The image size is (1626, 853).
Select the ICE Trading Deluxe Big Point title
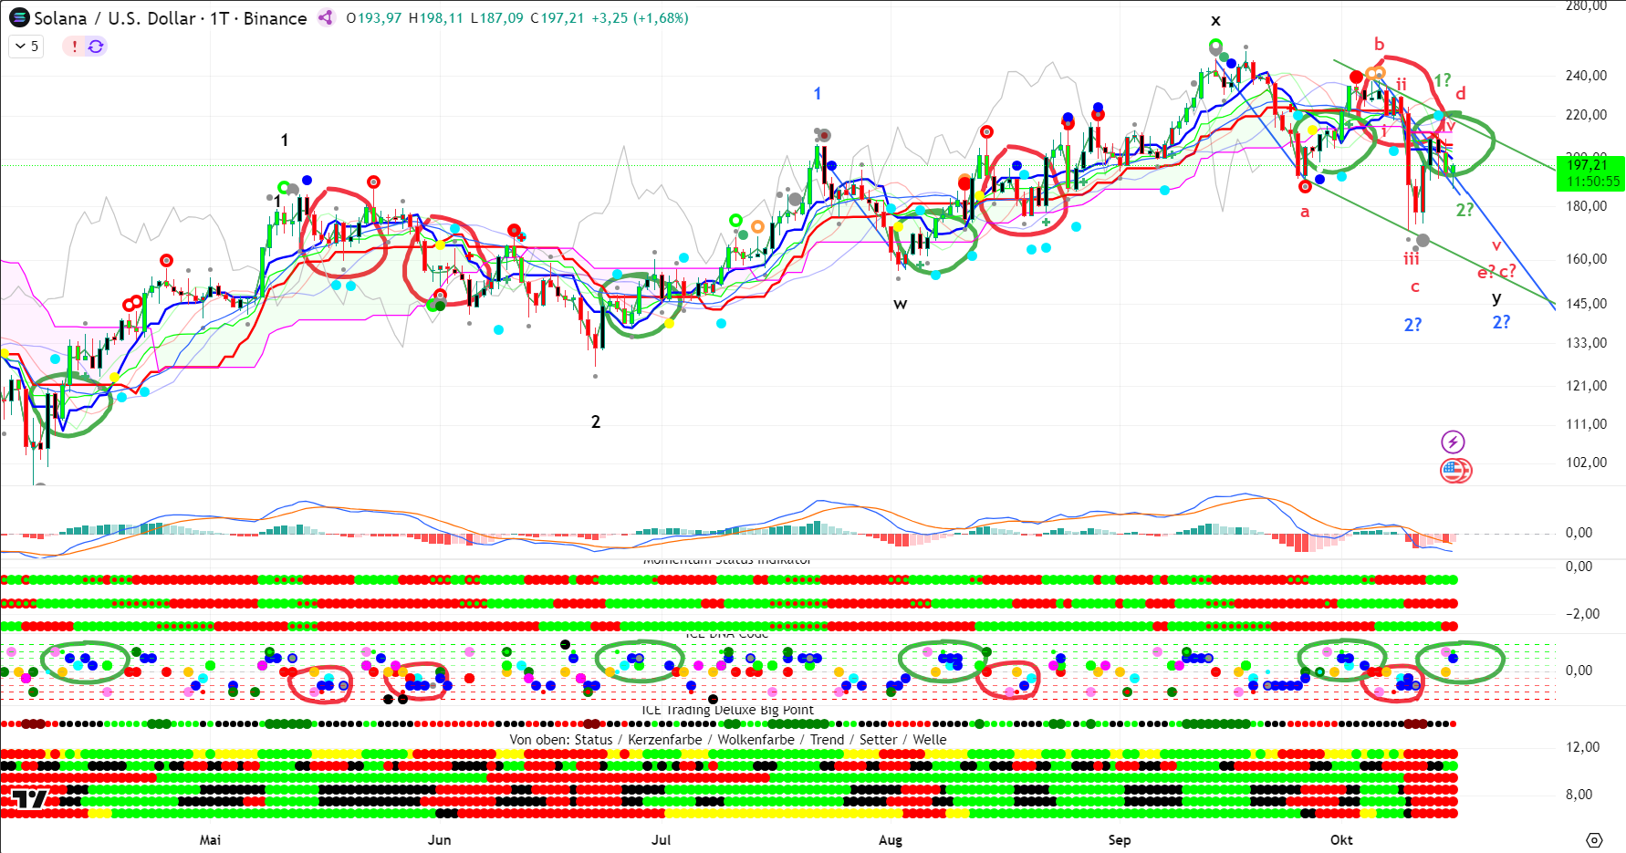726,710
